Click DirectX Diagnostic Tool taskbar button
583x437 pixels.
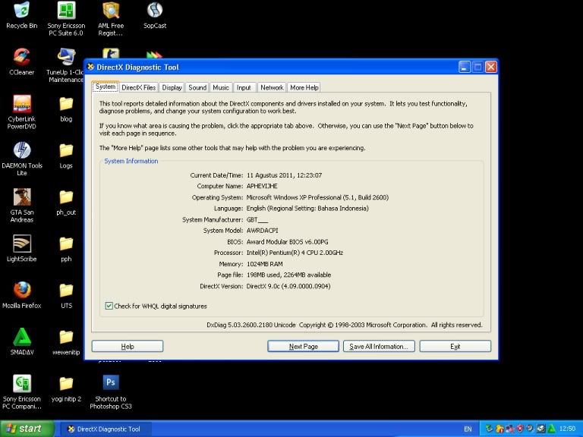click(x=106, y=429)
